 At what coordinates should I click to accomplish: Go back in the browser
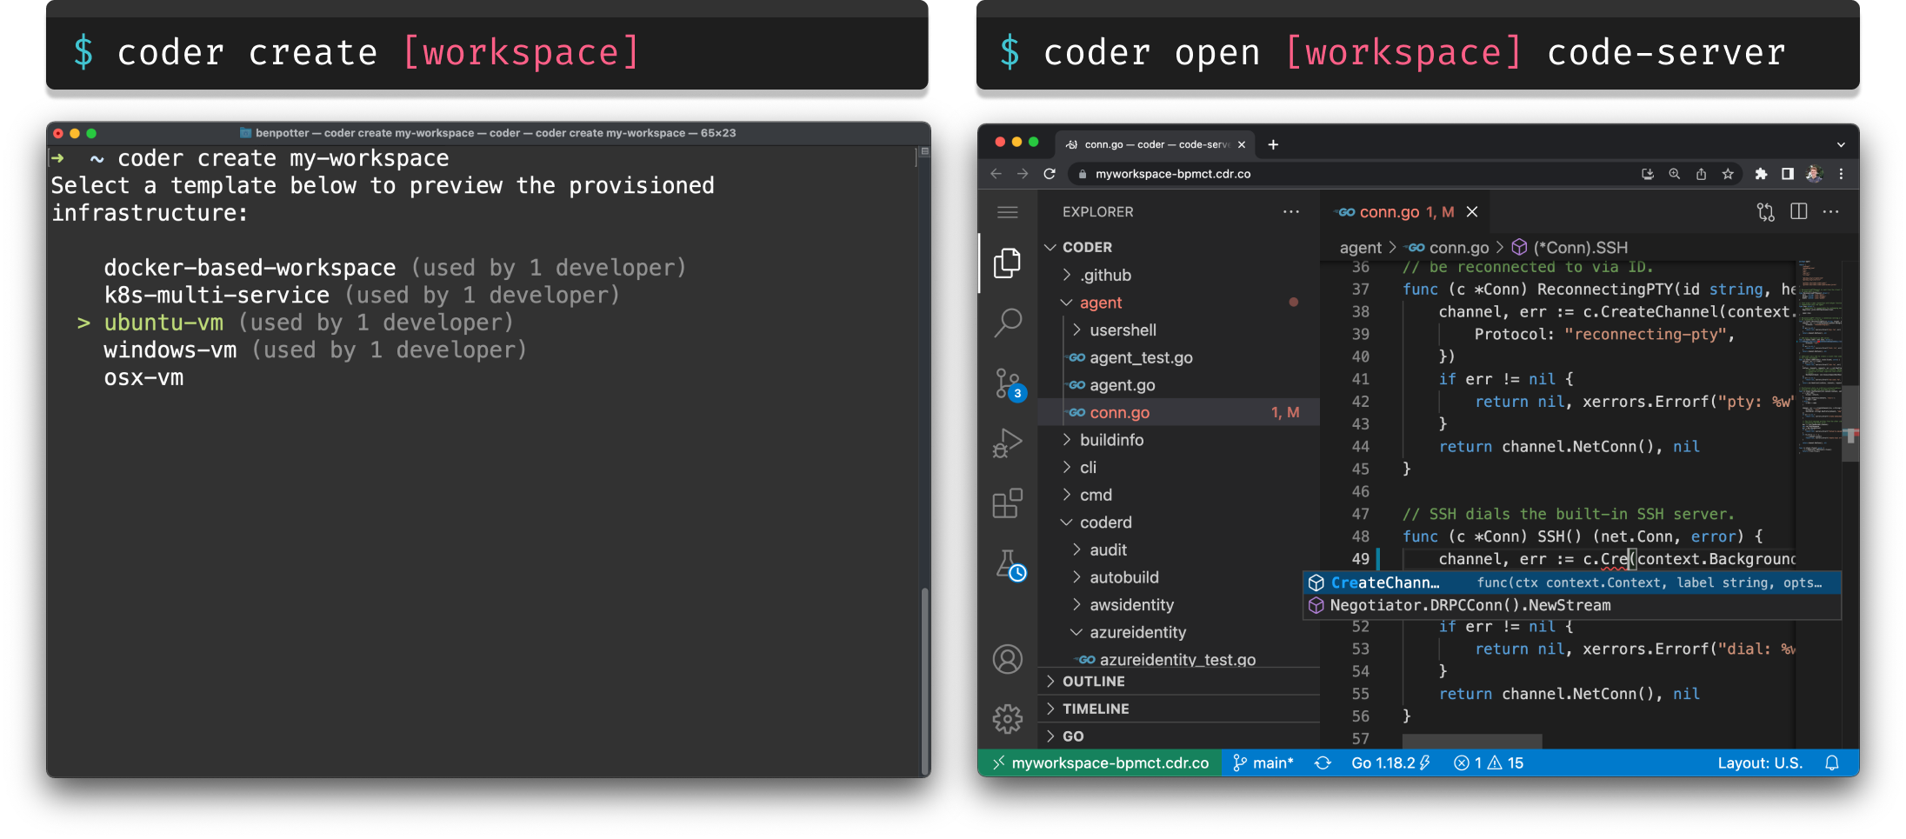[996, 174]
